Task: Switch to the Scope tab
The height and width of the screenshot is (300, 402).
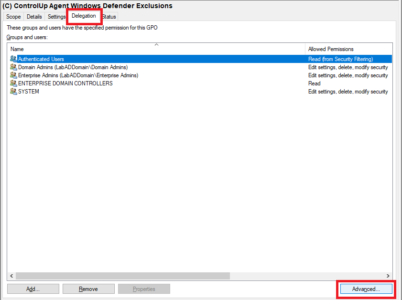Action: (x=13, y=17)
